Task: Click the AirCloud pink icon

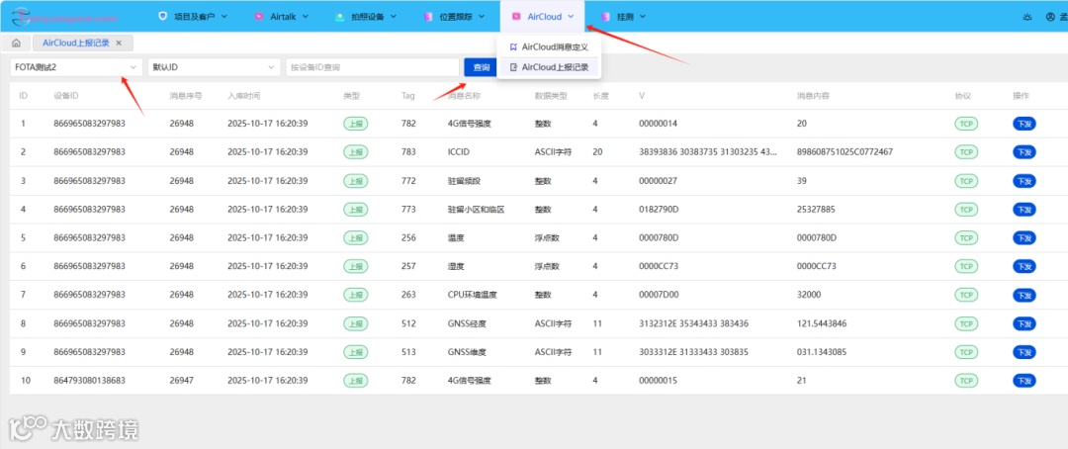Action: click(x=516, y=17)
